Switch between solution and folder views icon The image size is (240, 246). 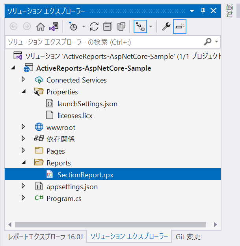pos(54,26)
